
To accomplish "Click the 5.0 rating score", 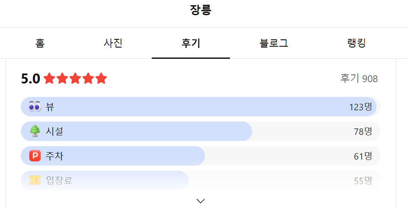I will [x=31, y=79].
